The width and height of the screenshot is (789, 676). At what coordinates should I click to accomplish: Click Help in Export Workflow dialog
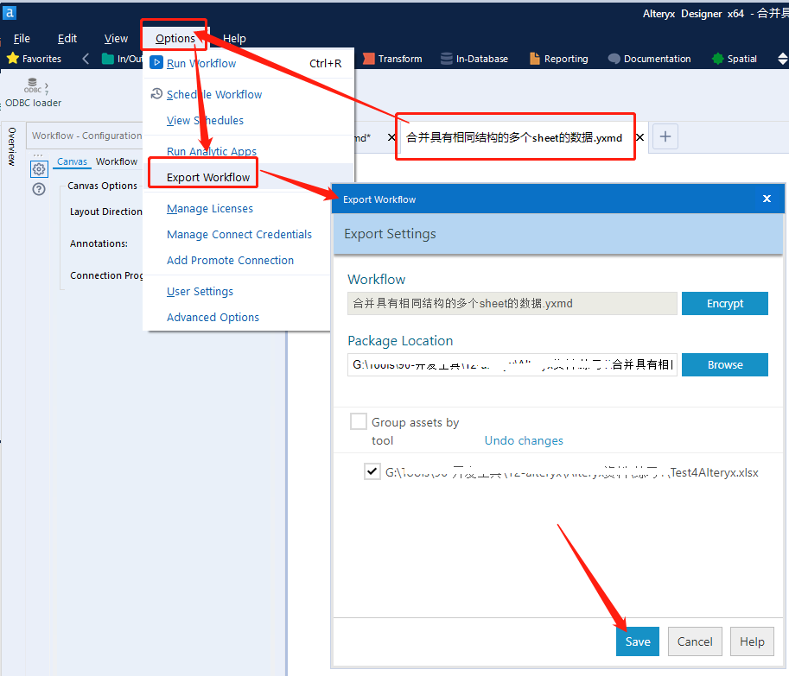tap(752, 641)
